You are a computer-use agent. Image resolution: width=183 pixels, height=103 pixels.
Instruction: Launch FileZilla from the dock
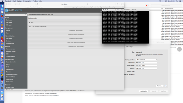pos(2,41)
